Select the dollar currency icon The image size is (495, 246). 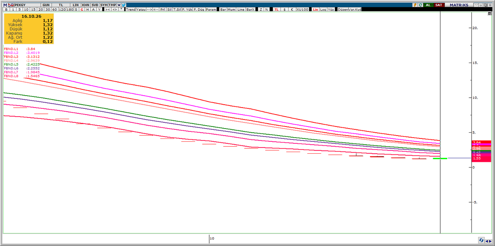click(x=285, y=9)
